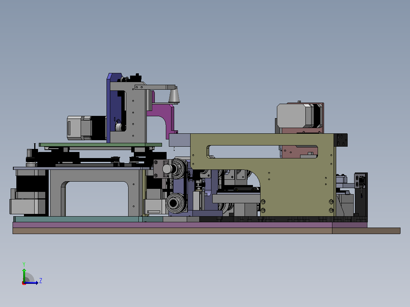Click the red origin ball of the triad
This screenshot has width=410, height=307.
click(24, 283)
